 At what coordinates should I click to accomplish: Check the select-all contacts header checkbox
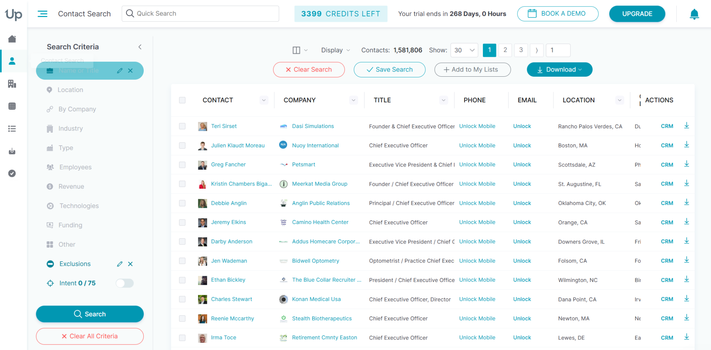pos(182,100)
